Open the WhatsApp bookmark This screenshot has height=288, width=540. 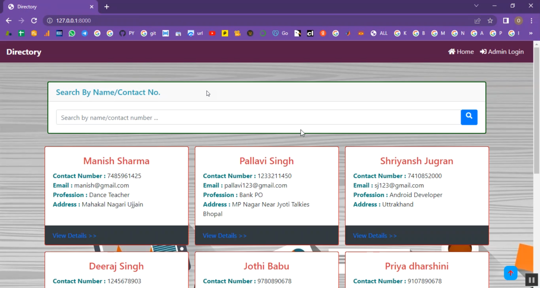point(72,33)
